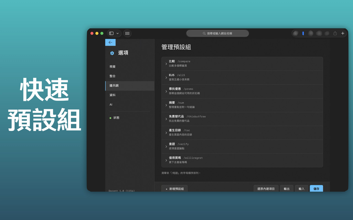Expand the 產生目錄 /toc preset
Screen dimensions: 353x220
(x=242, y=133)
